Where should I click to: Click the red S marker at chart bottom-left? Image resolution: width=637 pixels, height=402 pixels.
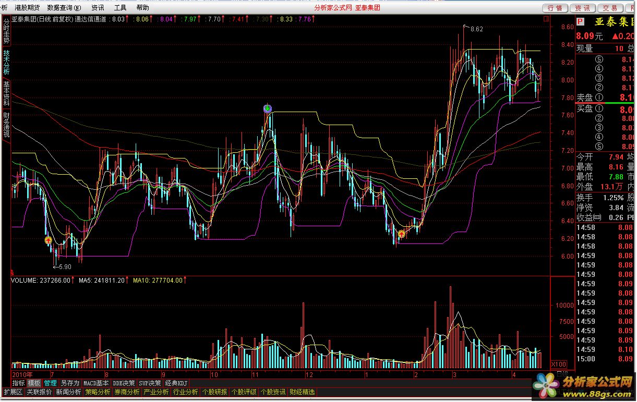pyautogui.click(x=13, y=273)
